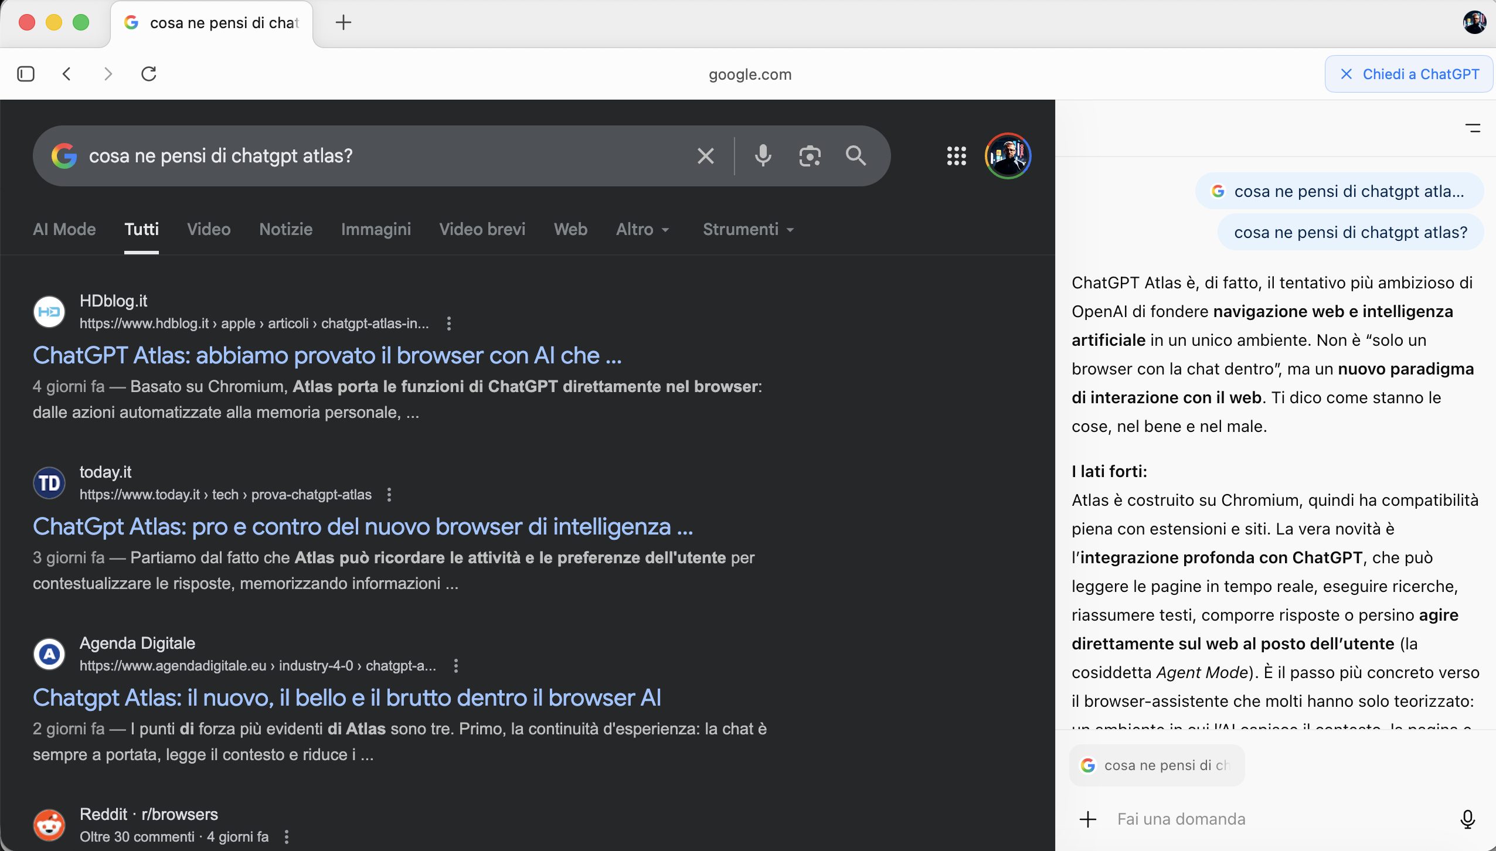Open the Google apps grid
This screenshot has width=1496, height=851.
[x=956, y=156]
